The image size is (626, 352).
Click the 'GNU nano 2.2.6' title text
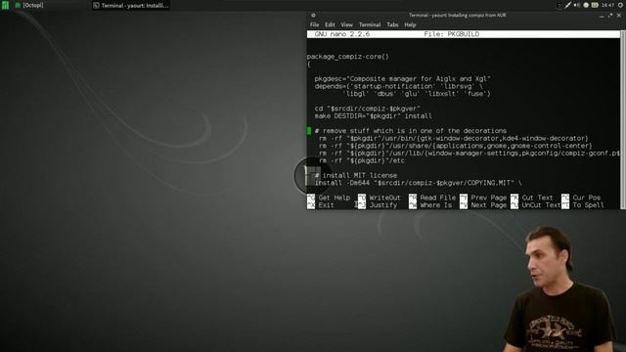(342, 34)
